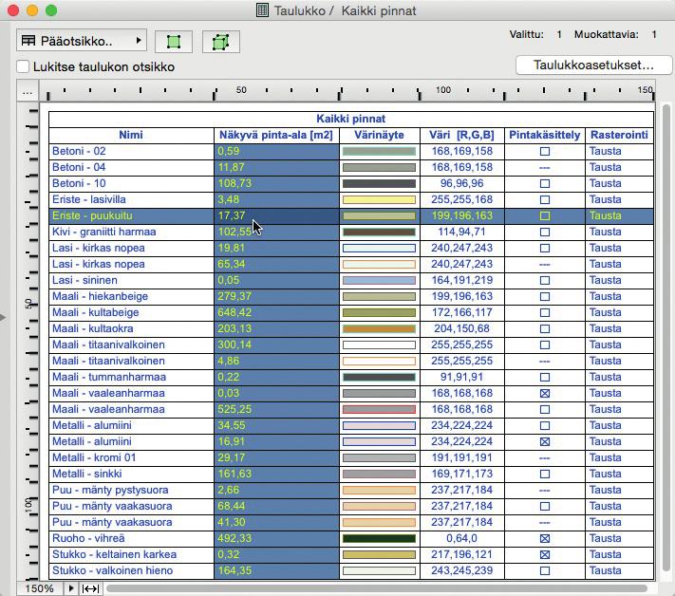Open the zoom menu arrow beside 150%
The height and width of the screenshot is (596, 675).
pyautogui.click(x=71, y=588)
